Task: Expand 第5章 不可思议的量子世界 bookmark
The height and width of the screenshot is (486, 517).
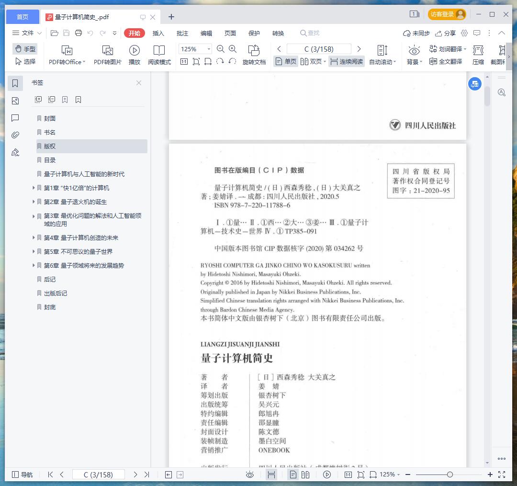Action: pyautogui.click(x=34, y=251)
